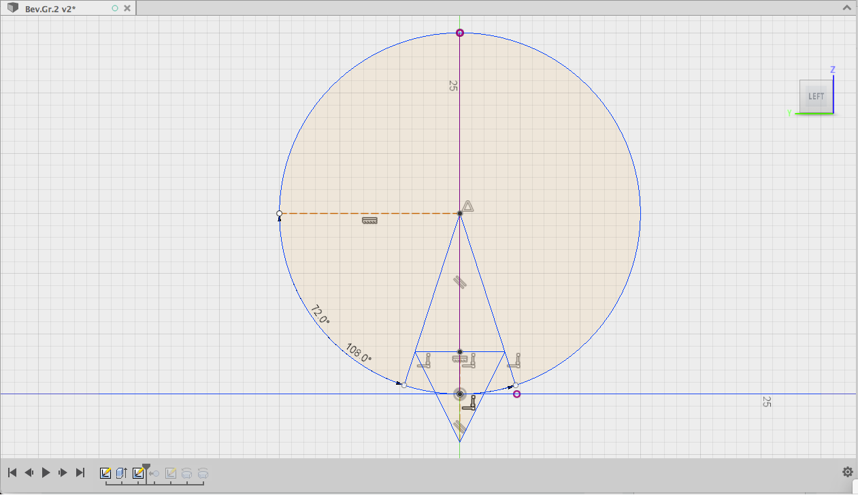Select the magenta point right of the origin
The image size is (858, 495).
[x=517, y=394]
